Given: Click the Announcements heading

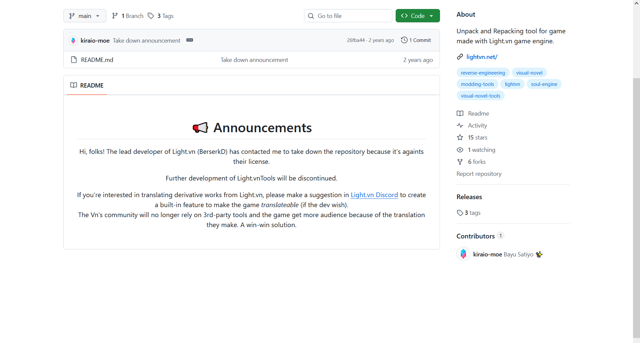Looking at the screenshot, I should coord(263,128).
